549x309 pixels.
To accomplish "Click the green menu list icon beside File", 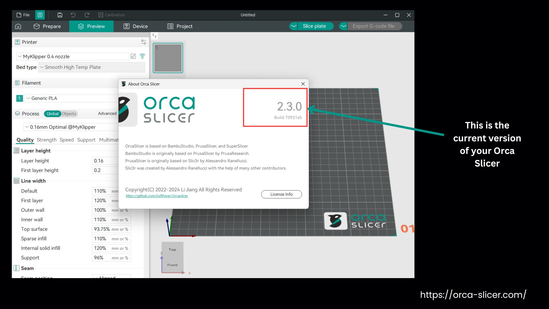I will (x=40, y=15).
